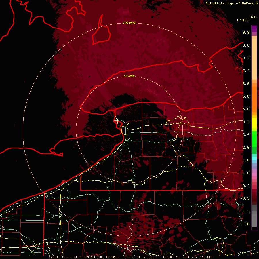The image size is (259, 259).
Task: Click the -0.5 legend value
Action: pyautogui.click(x=245, y=199)
